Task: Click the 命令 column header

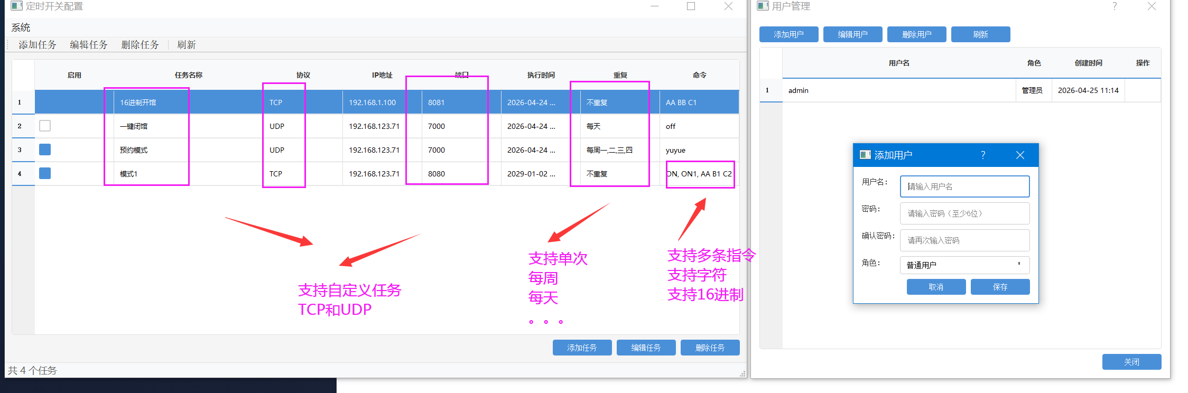Action: (699, 75)
